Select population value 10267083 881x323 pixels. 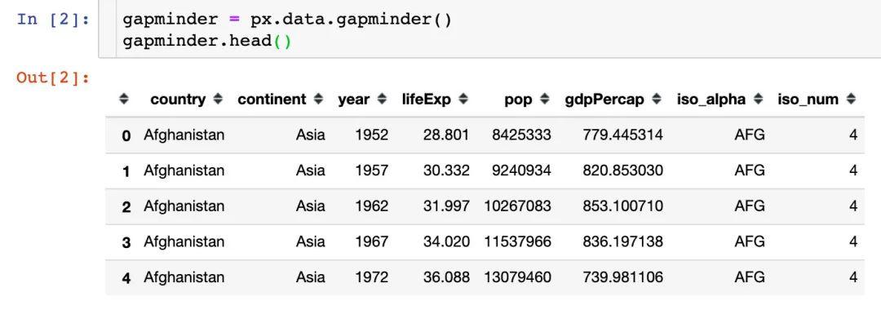[x=517, y=206]
